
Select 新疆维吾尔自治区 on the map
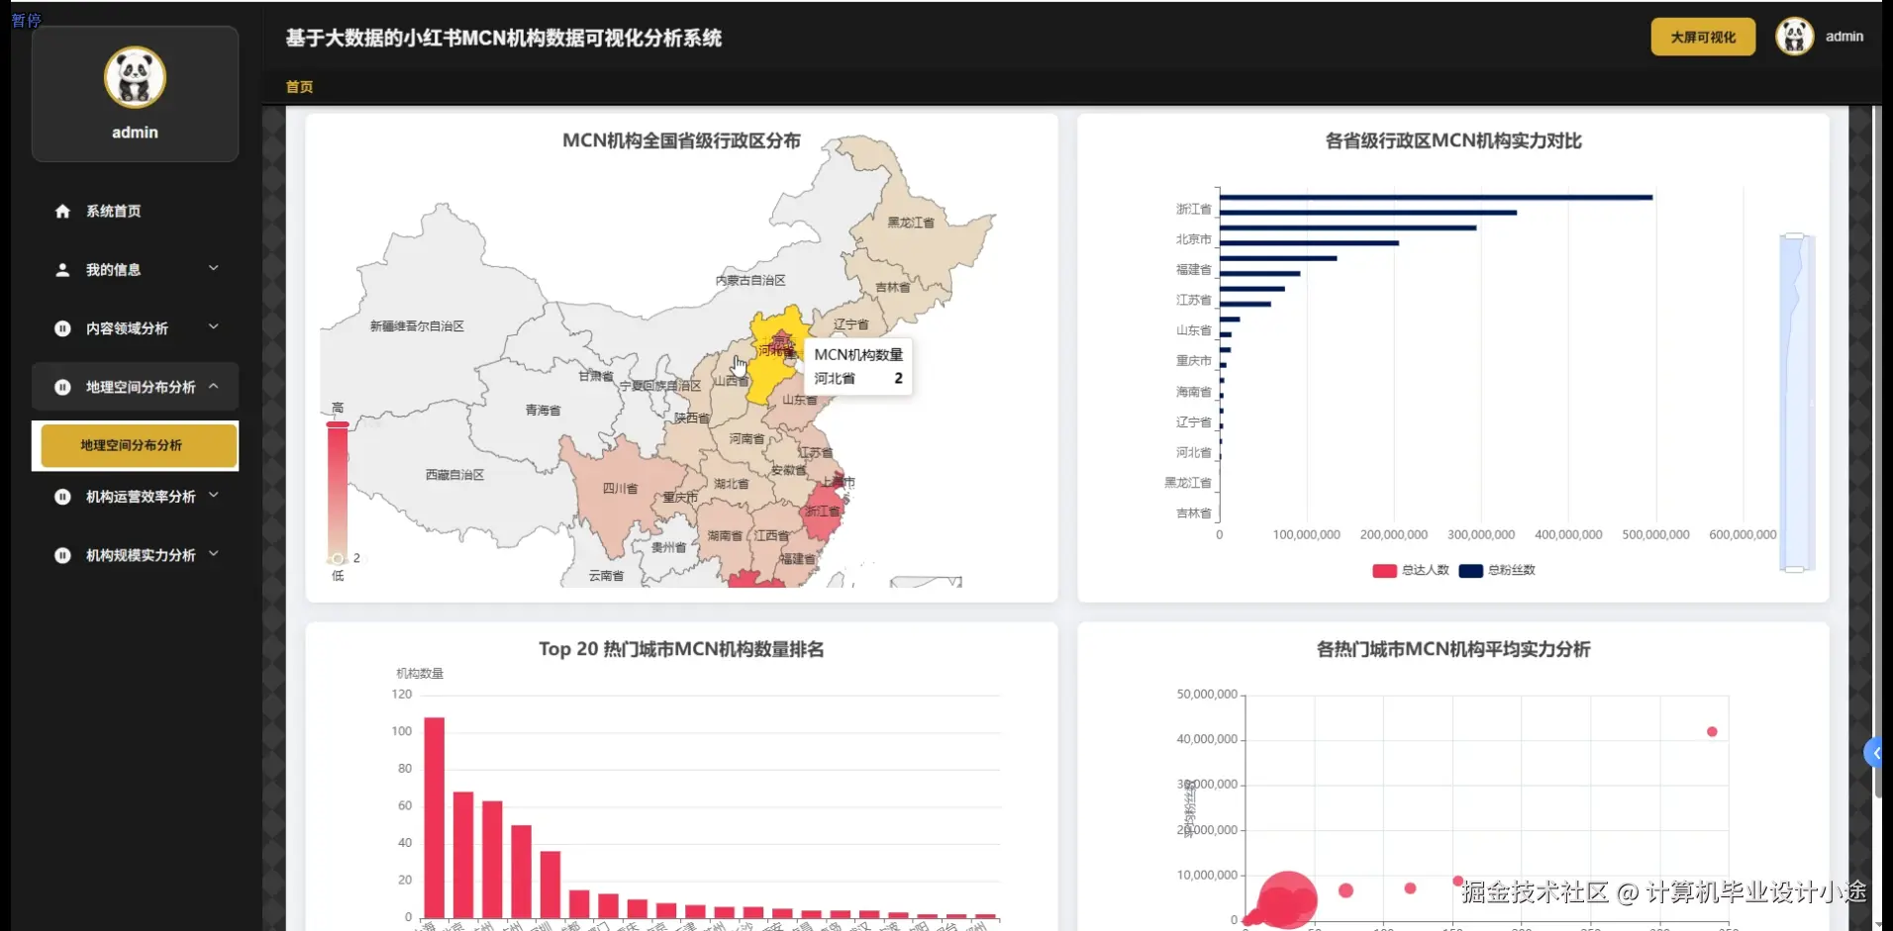coord(417,326)
